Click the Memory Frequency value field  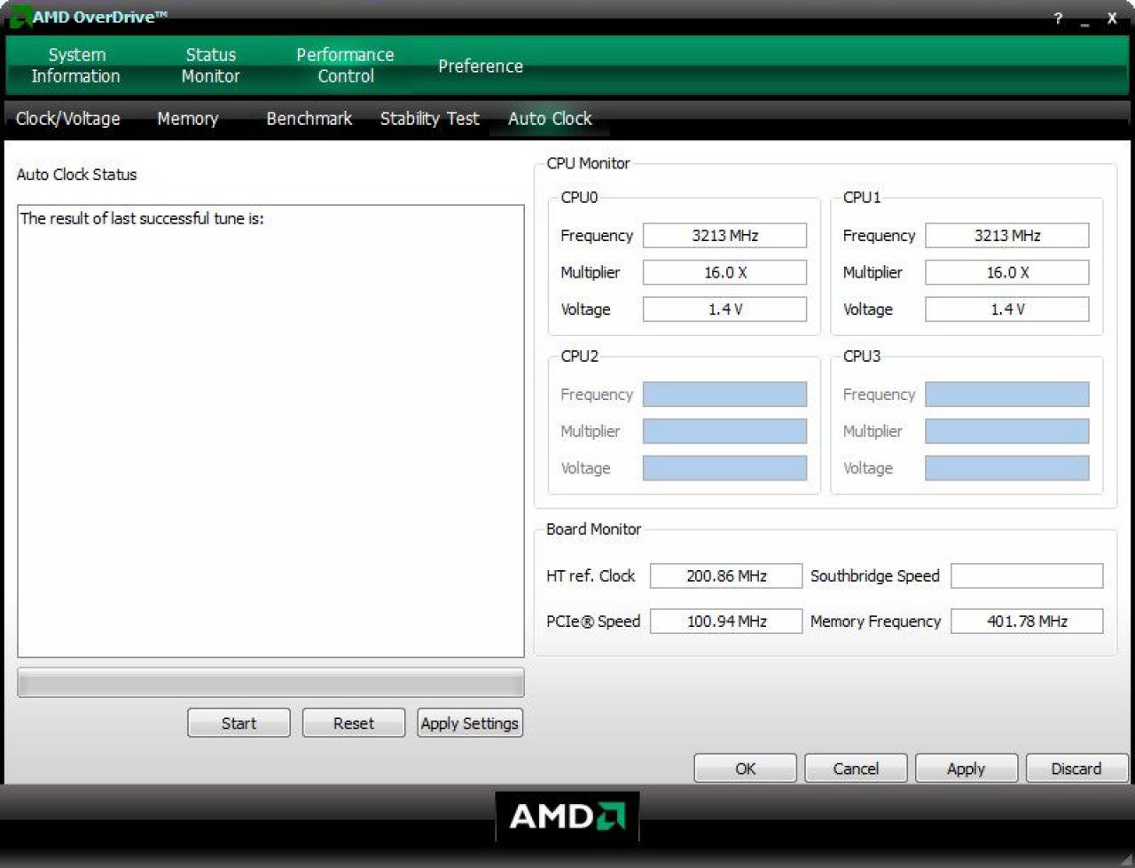(x=1027, y=622)
